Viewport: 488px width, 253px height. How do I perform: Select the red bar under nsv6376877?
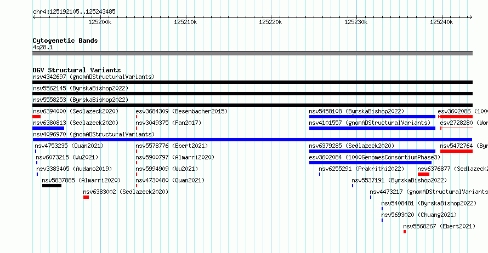click(424, 174)
